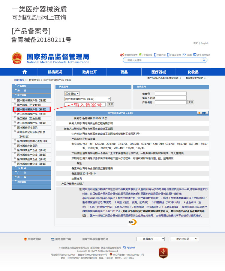Open the 中国药监 mobile app icon
225x271 pixels.
[155, 55]
